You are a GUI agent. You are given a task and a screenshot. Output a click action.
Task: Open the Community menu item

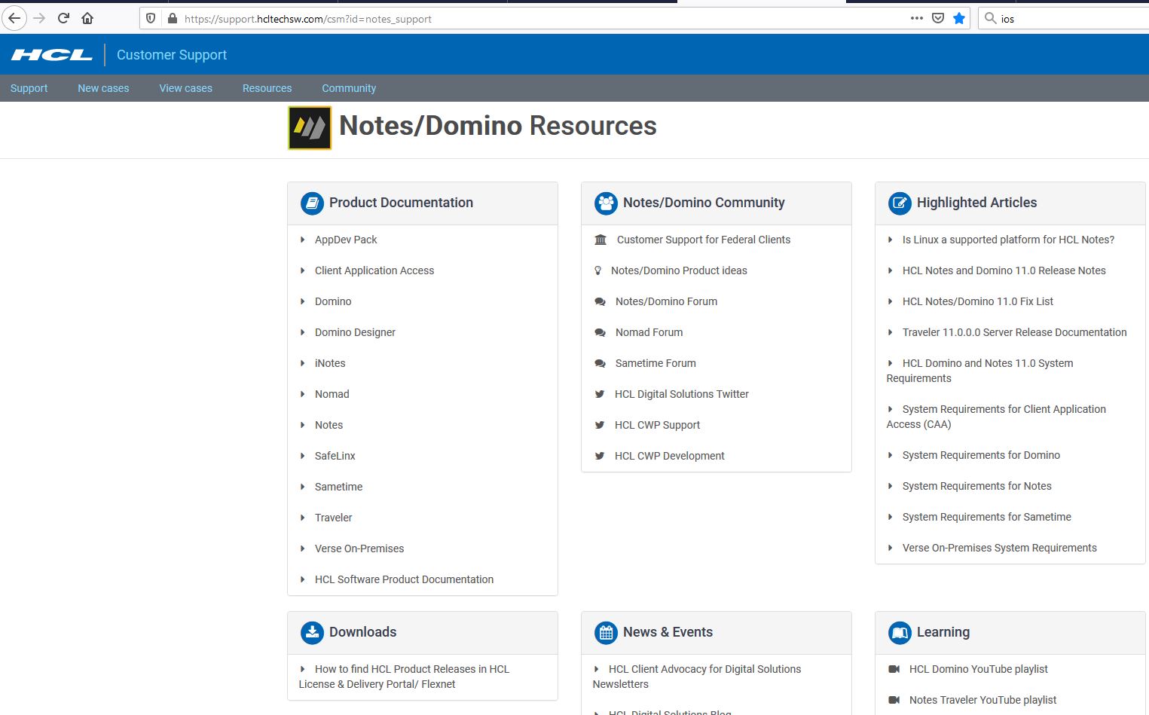tap(349, 88)
